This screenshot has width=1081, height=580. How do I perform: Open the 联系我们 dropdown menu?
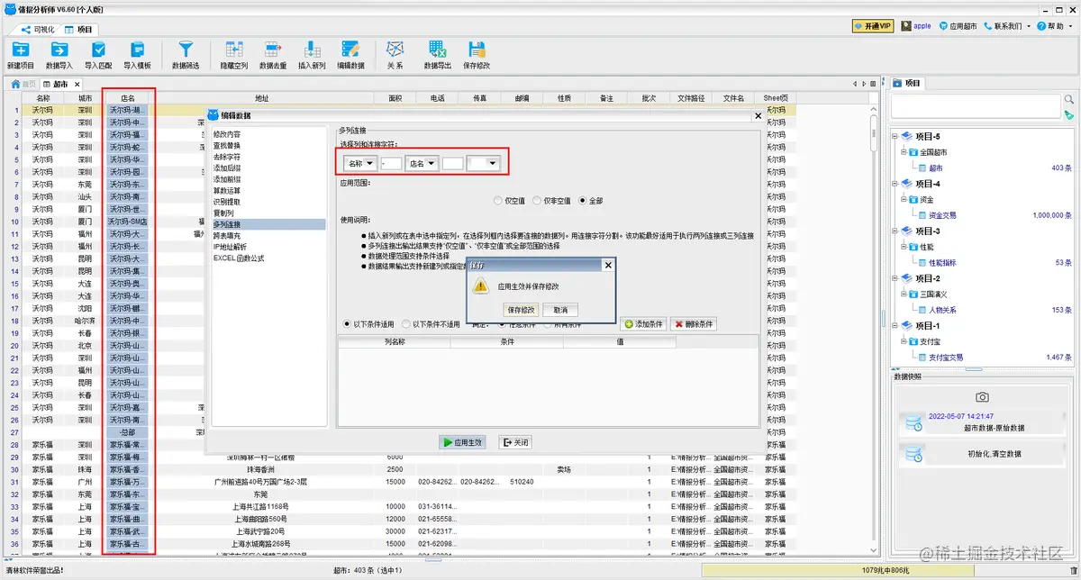point(1006,26)
